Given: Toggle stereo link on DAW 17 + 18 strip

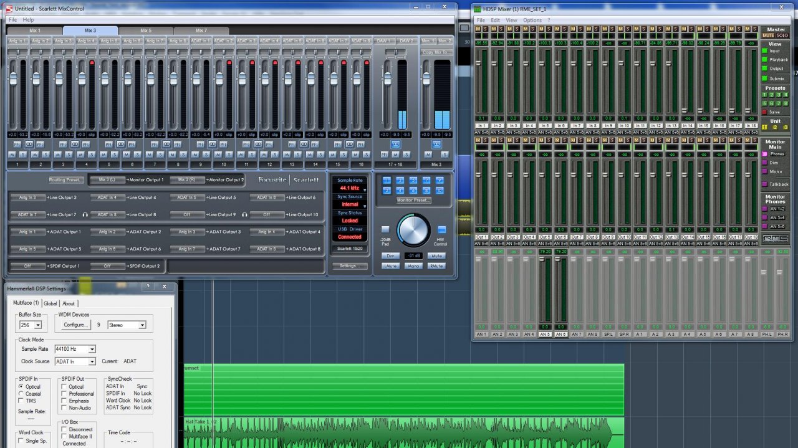Looking at the screenshot, I should [396, 144].
